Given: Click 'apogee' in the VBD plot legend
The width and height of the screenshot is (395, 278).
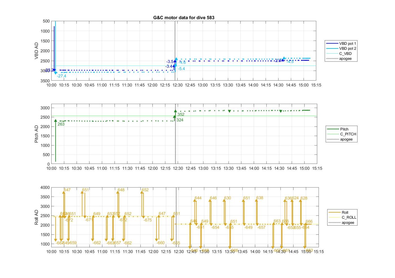Looking at the screenshot, I should pyautogui.click(x=345, y=59).
